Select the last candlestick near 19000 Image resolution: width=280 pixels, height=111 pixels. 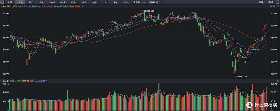(x=266, y=24)
